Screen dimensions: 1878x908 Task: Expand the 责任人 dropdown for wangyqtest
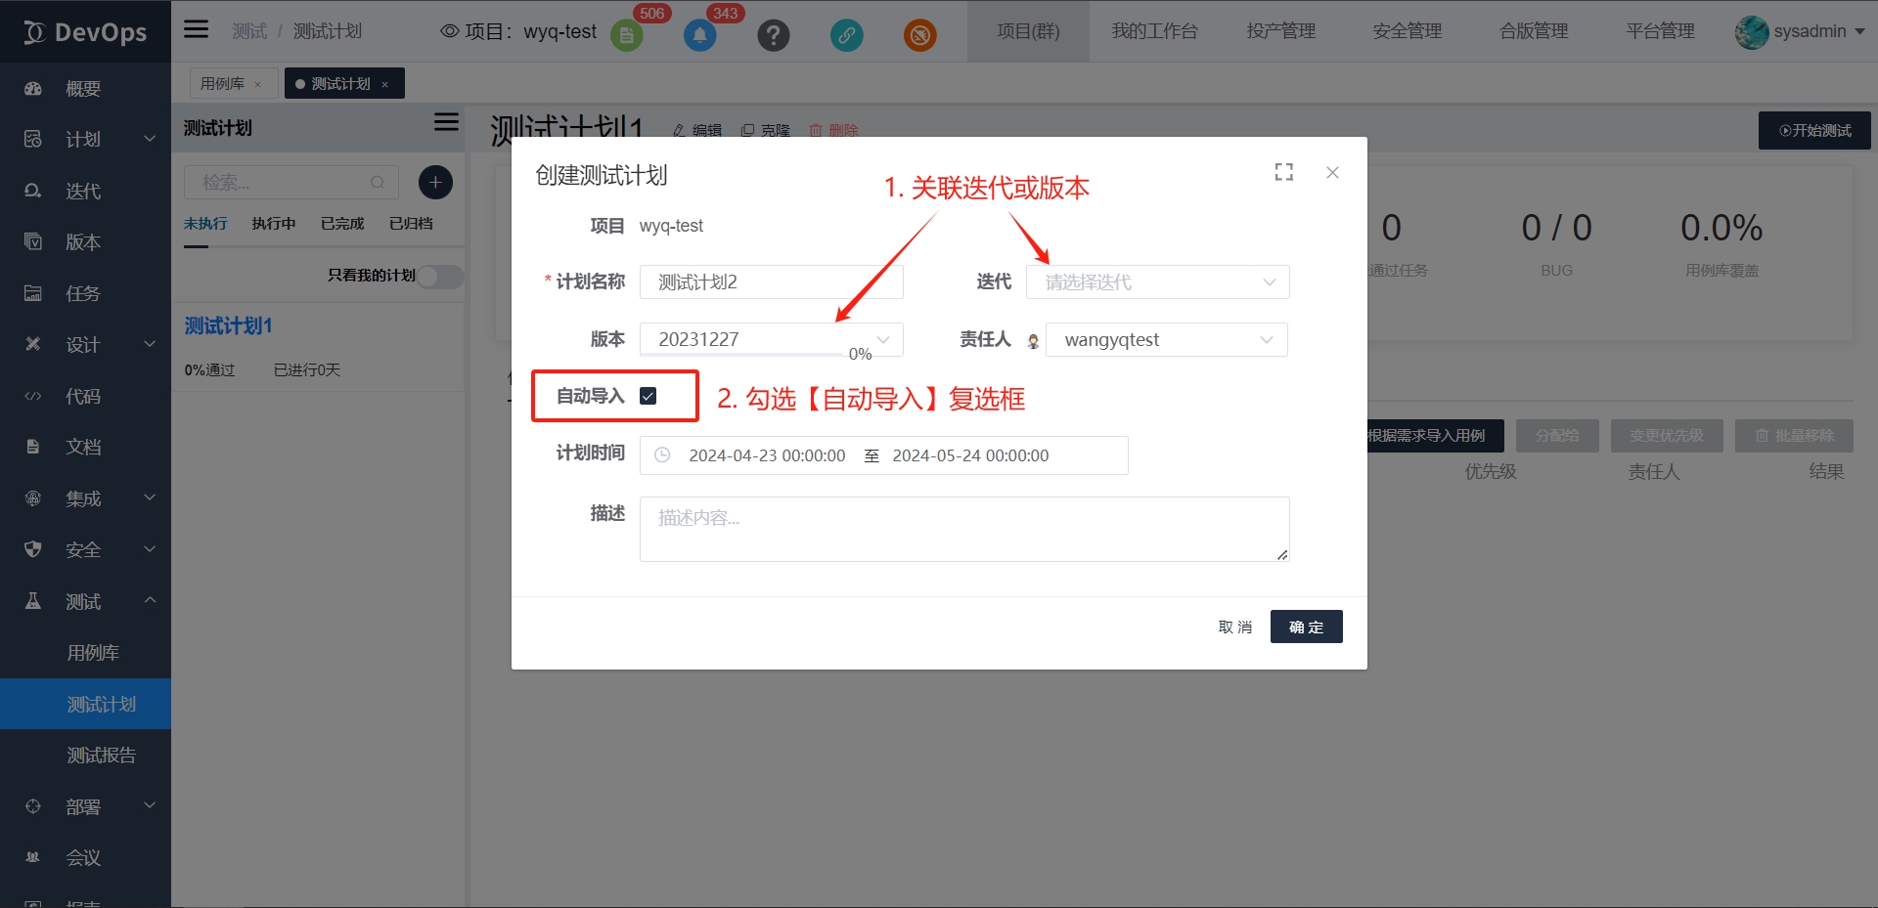tap(1166, 339)
